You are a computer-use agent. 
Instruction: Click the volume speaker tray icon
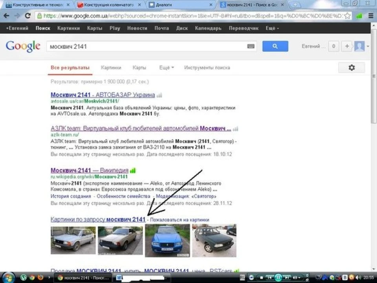coord(359,277)
